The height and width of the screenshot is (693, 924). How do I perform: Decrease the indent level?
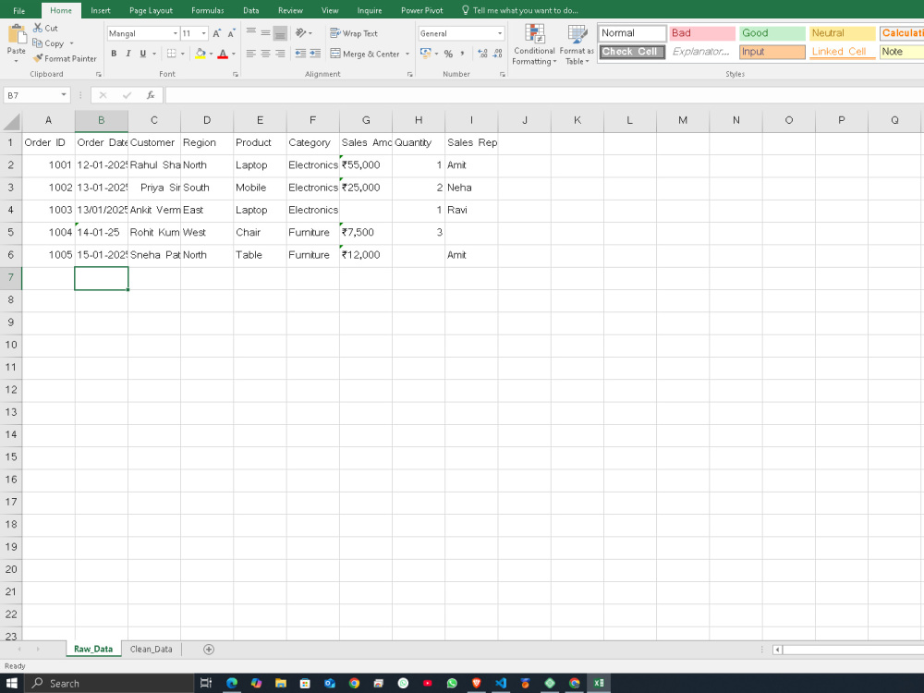(300, 54)
